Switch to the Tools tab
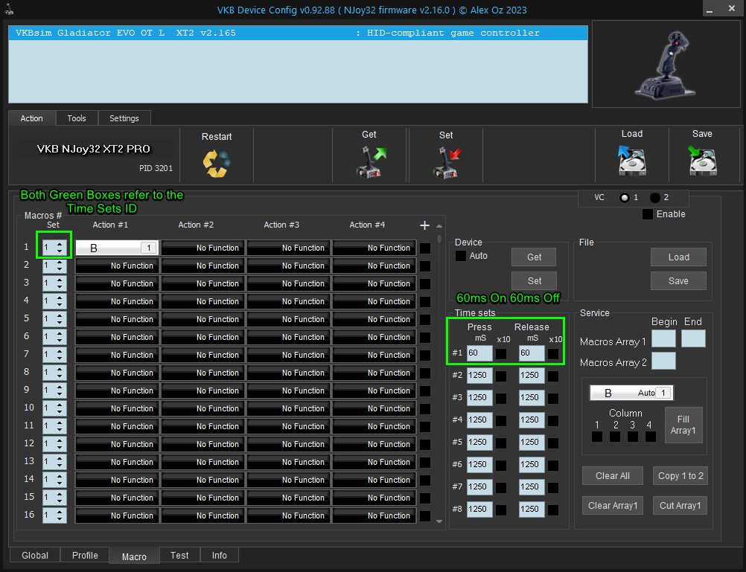 [x=77, y=118]
